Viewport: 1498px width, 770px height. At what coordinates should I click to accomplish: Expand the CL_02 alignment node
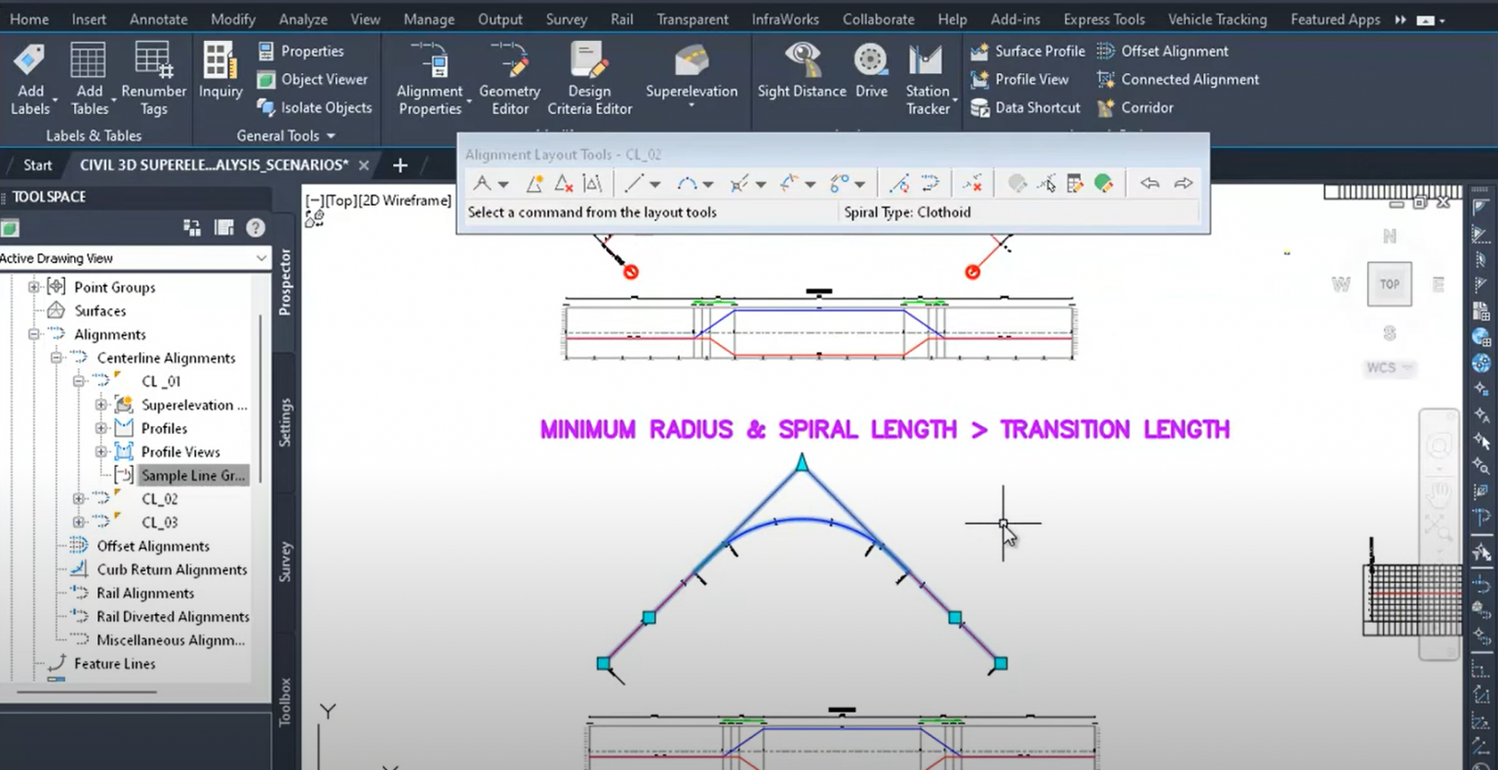click(x=79, y=499)
